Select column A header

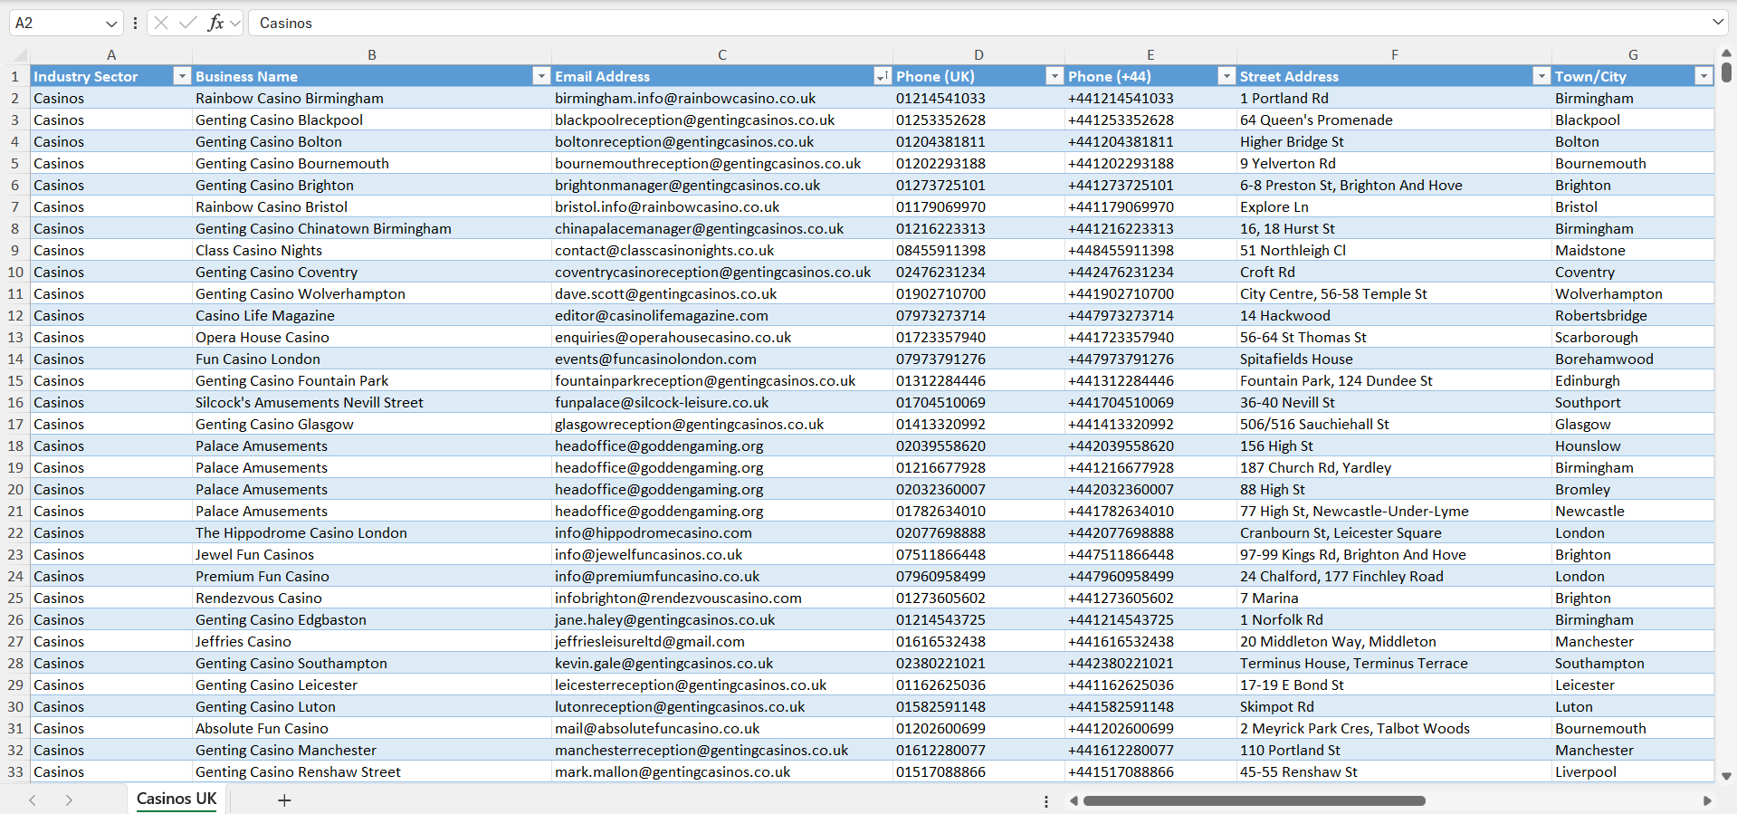111,55
